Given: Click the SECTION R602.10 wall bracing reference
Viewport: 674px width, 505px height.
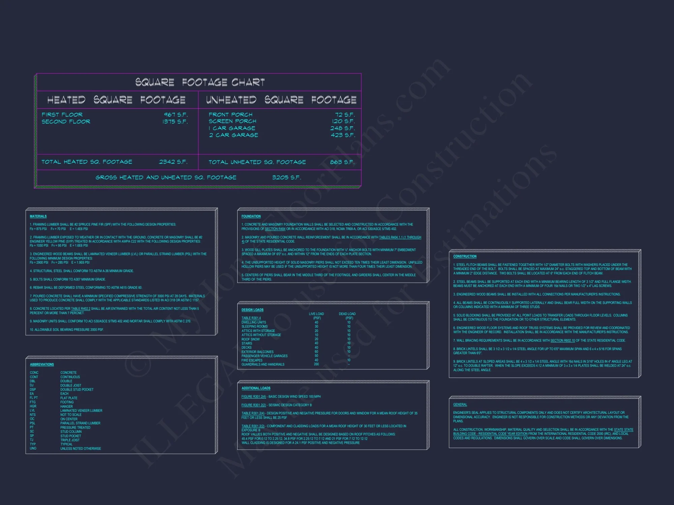Looking at the screenshot, I should point(562,341).
